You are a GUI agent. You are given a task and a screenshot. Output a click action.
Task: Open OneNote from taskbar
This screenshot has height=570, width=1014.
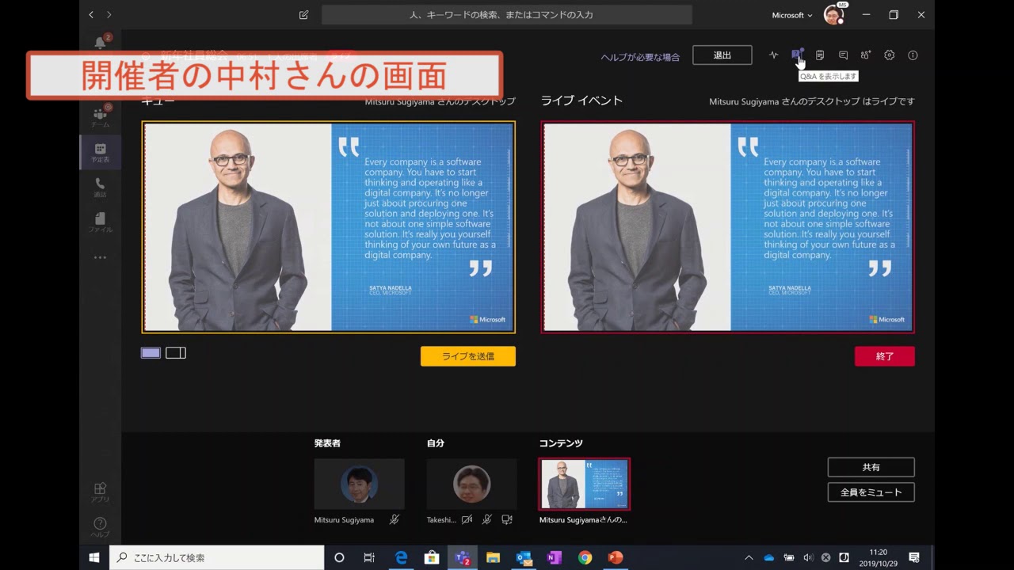click(554, 557)
